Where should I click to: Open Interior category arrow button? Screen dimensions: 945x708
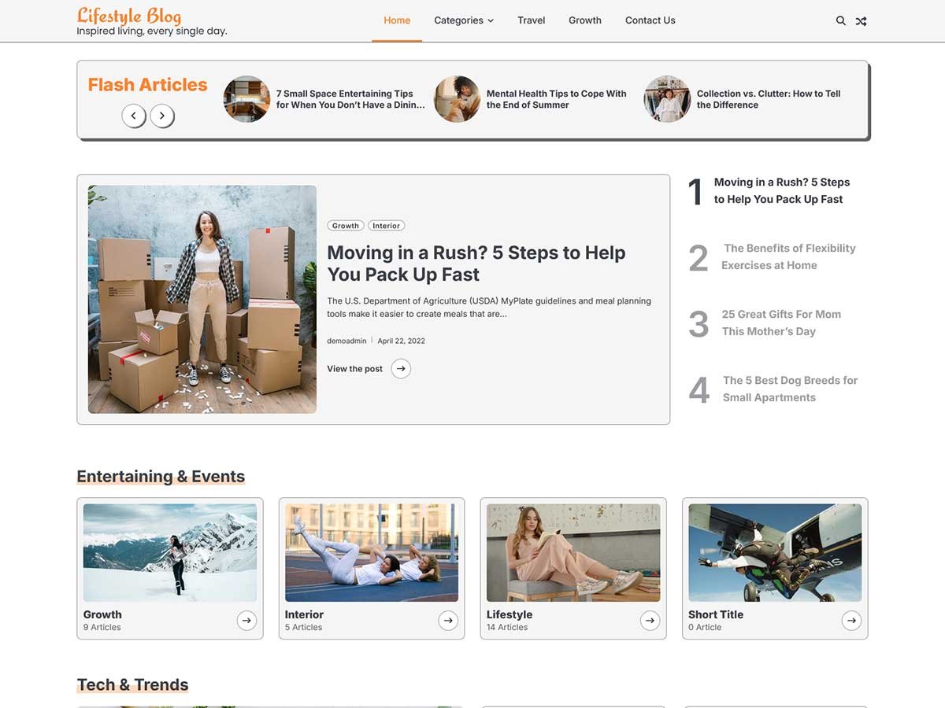tap(448, 621)
